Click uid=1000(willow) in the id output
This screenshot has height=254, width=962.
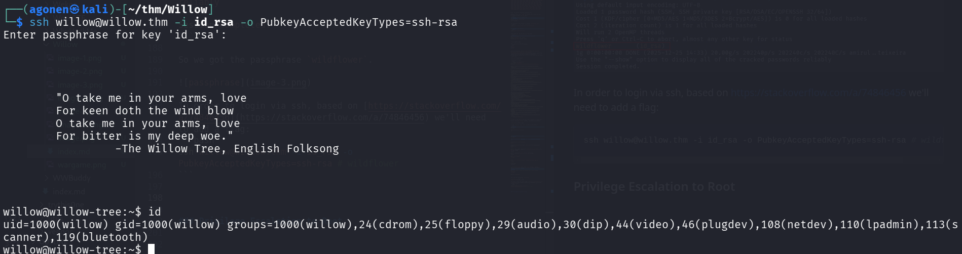pos(56,224)
